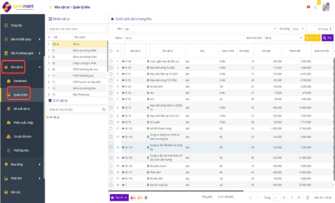Open Tài sản tồn kho

pos(22,137)
